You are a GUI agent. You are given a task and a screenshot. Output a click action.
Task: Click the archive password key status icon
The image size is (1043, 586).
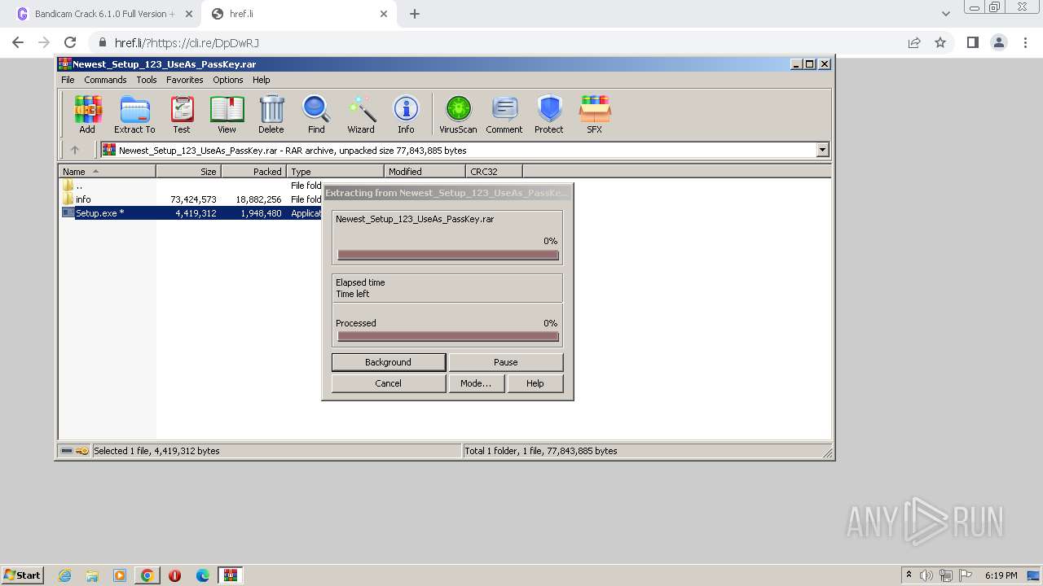[x=82, y=451]
